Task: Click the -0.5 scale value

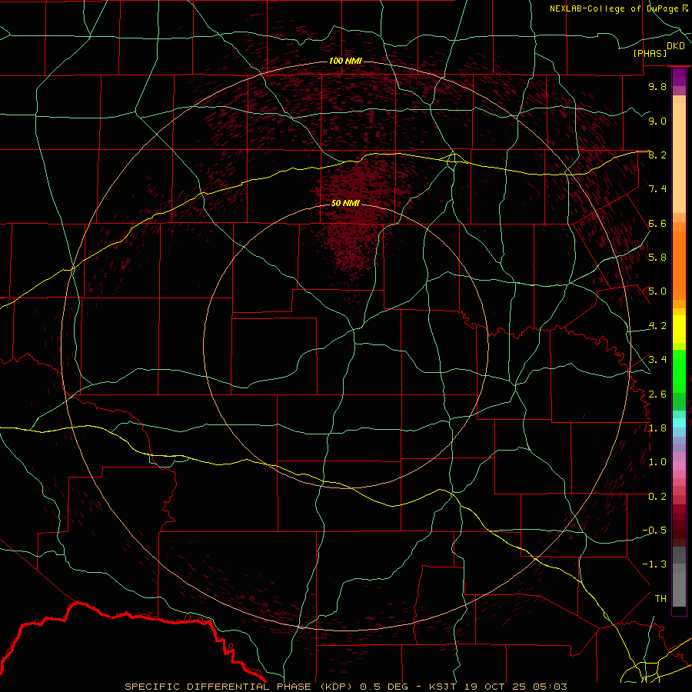Action: 654,530
